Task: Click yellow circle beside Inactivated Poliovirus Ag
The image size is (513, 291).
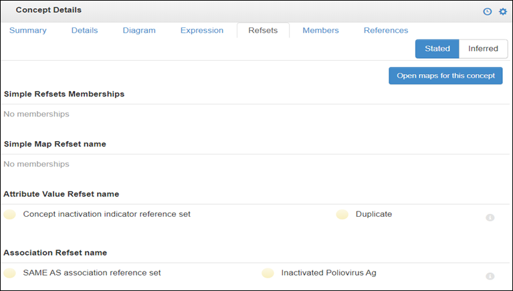Action: point(268,273)
